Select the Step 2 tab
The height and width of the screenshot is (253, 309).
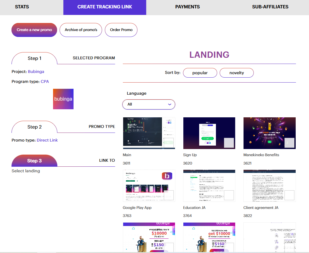[x=34, y=127]
